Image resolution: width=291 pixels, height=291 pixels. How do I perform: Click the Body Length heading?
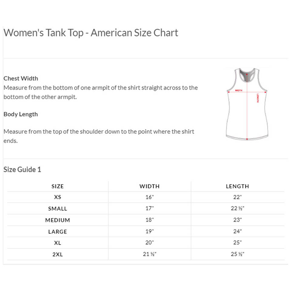(x=21, y=114)
